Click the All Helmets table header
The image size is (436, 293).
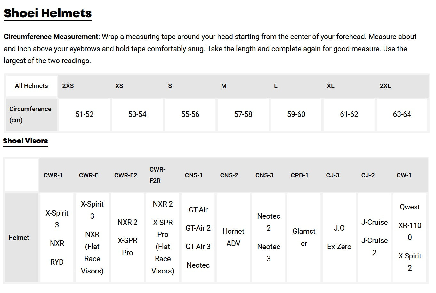click(x=31, y=86)
